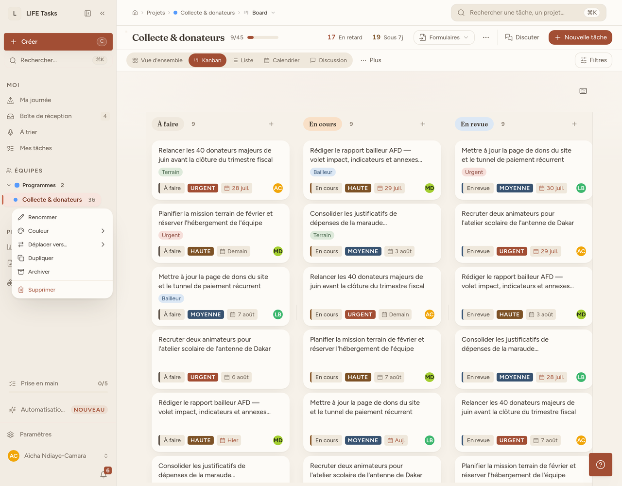Open the Calendrier tab
622x486 pixels.
click(282, 60)
